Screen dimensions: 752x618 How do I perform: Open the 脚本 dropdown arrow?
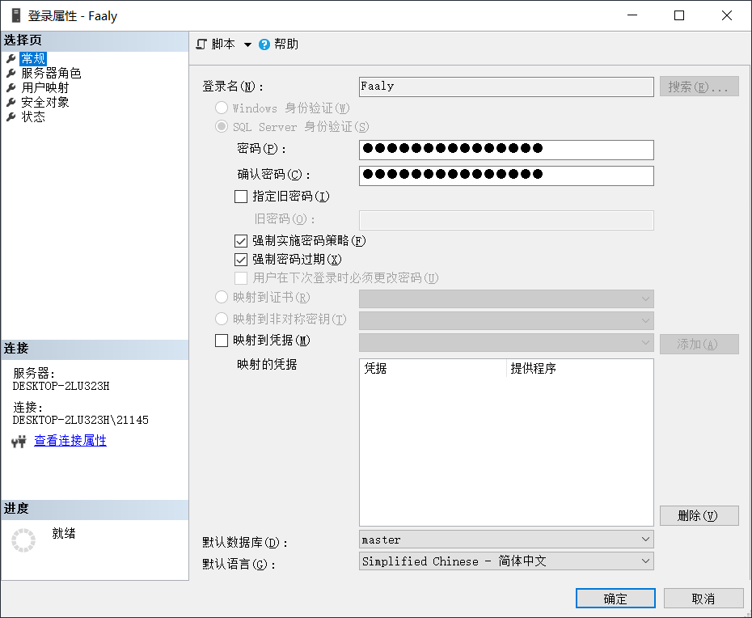(247, 44)
